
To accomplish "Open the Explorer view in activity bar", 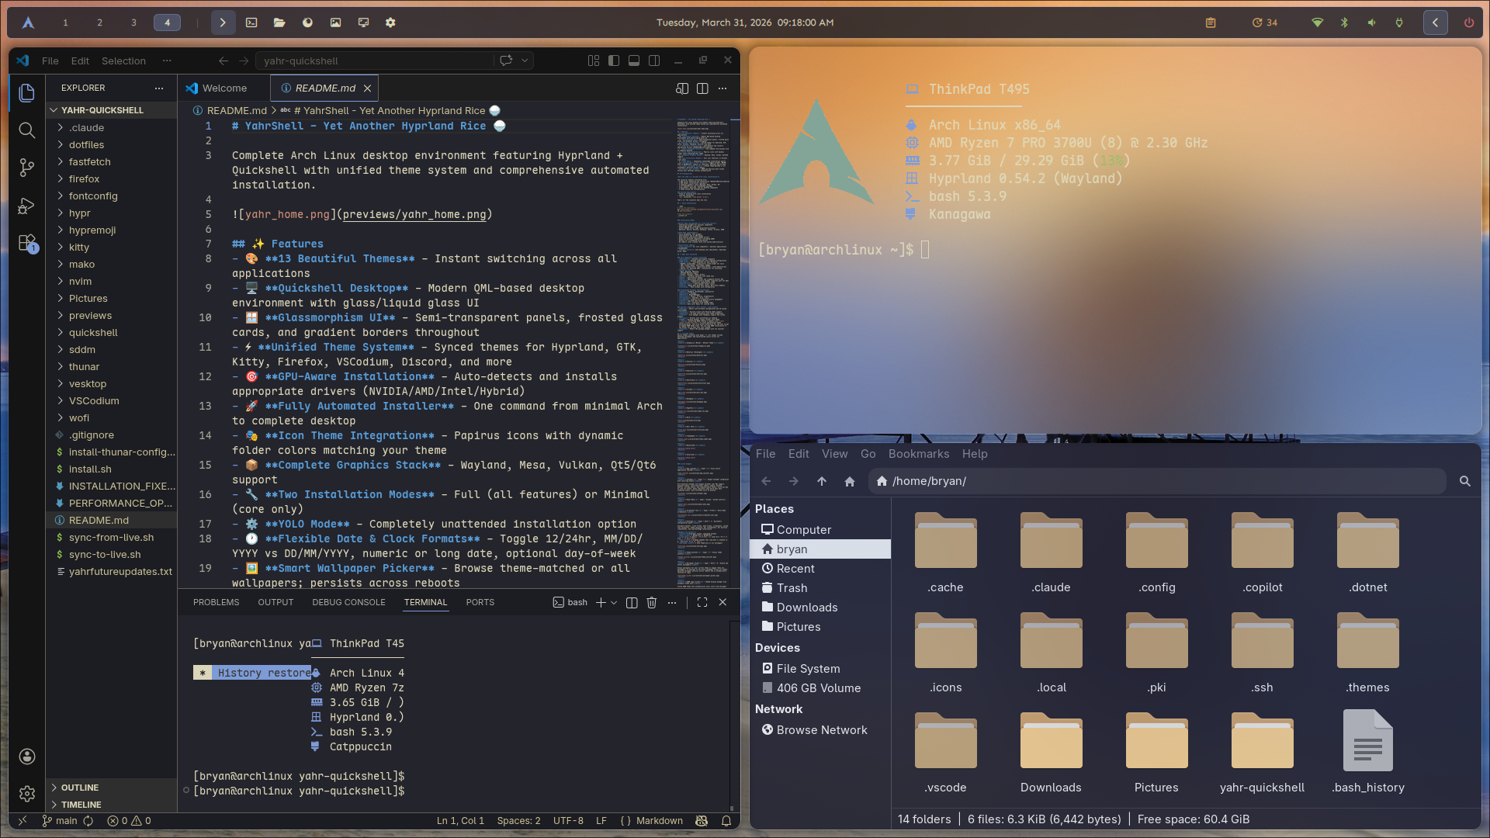I will (x=26, y=93).
